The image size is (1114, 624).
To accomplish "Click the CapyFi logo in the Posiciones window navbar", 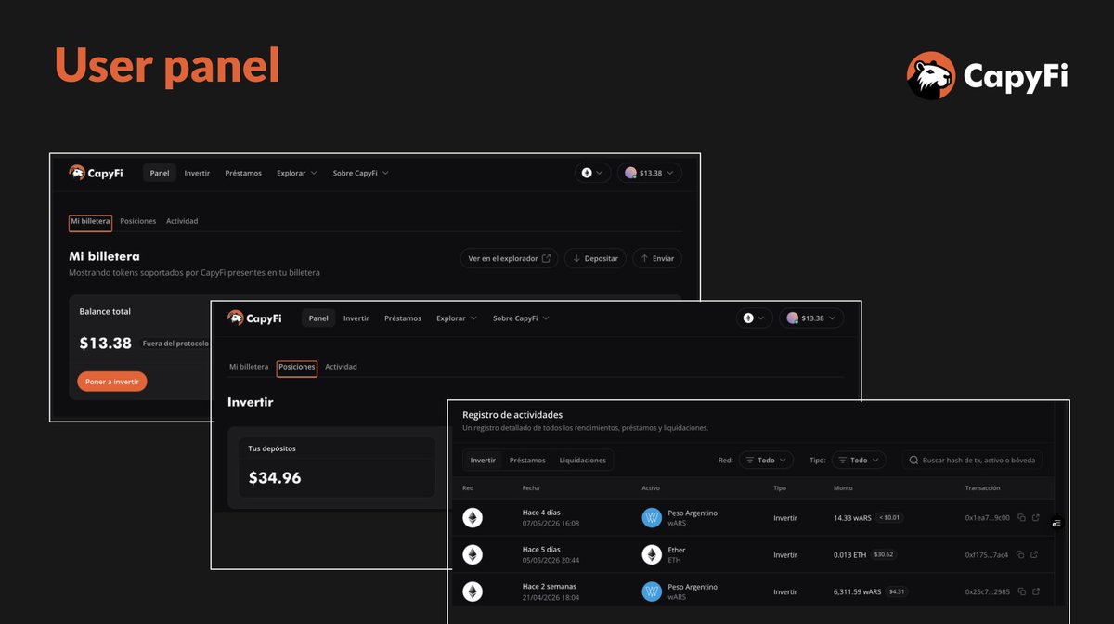I will point(254,318).
